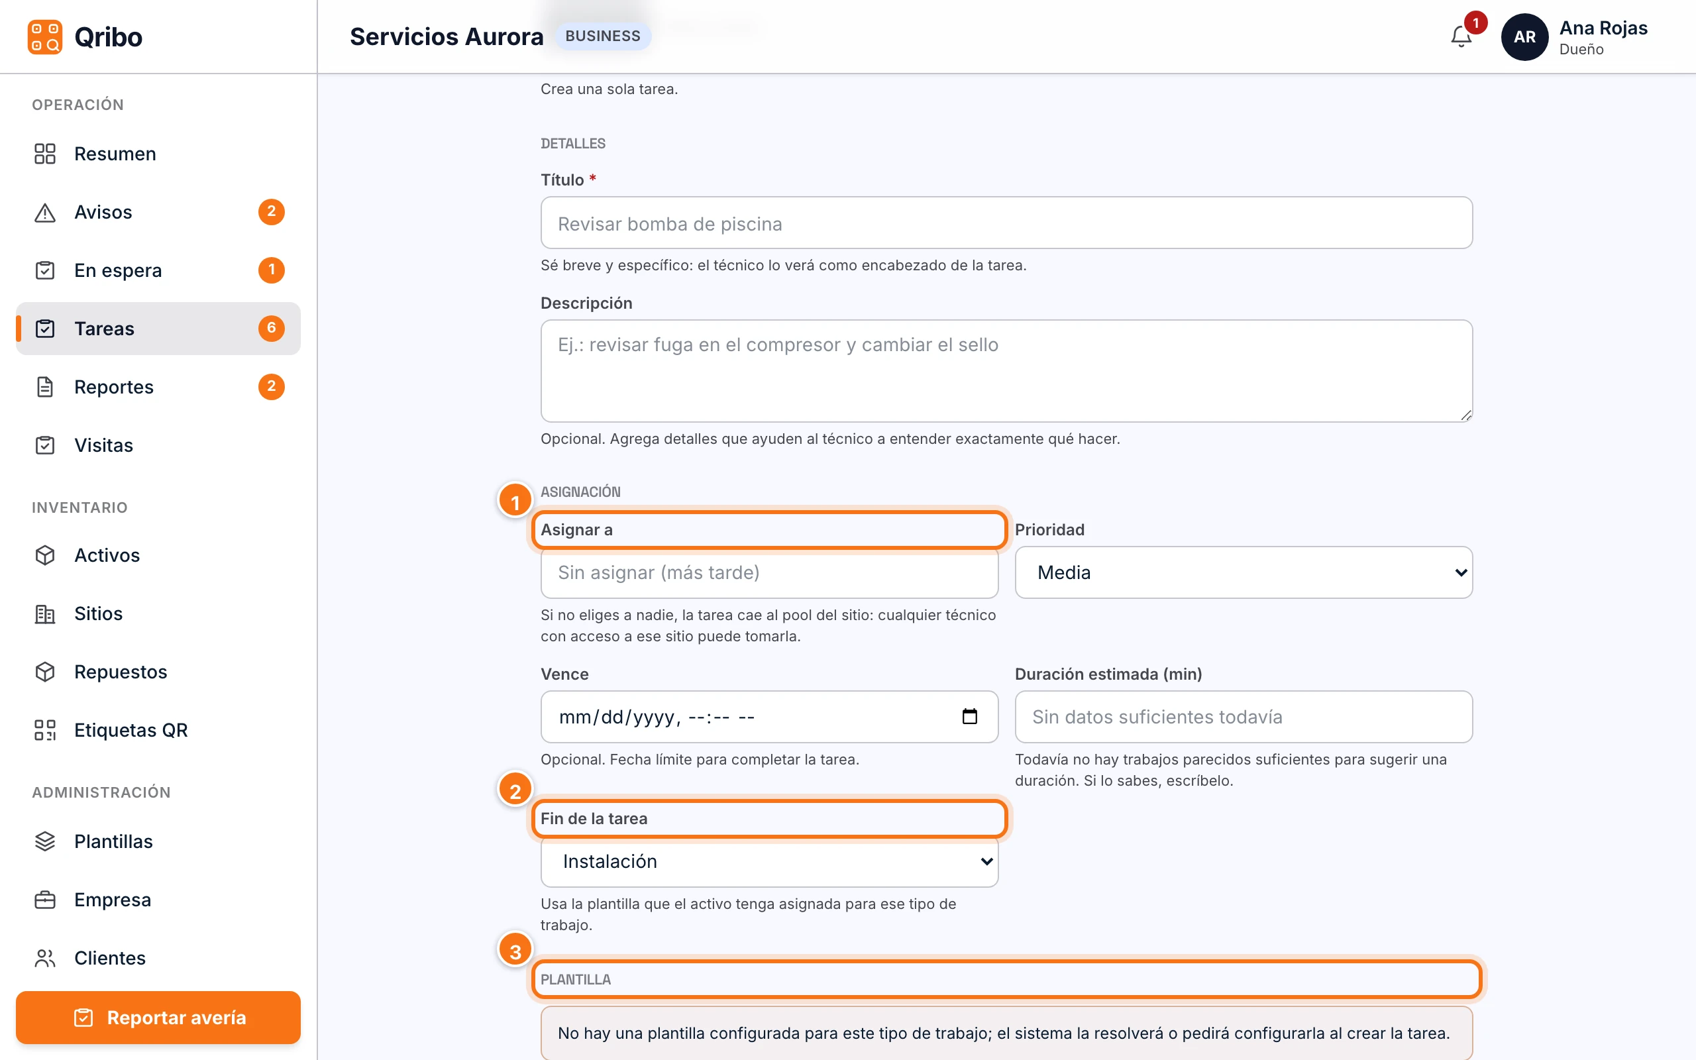Click the Visitas clipboard icon
1696x1060 pixels.
pos(45,445)
